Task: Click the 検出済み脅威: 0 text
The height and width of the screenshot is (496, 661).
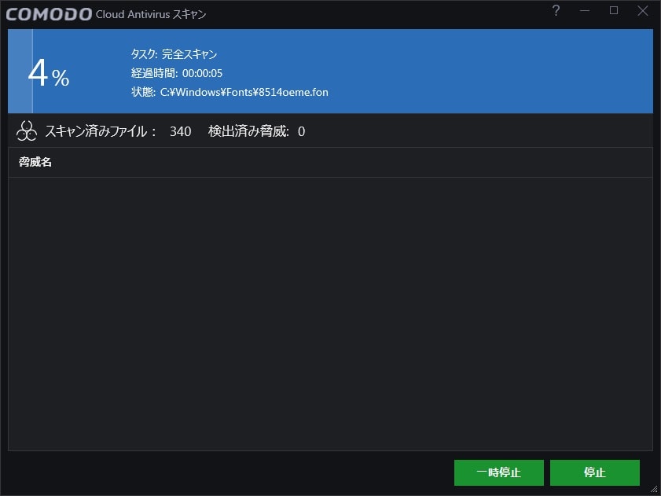Action: (257, 131)
